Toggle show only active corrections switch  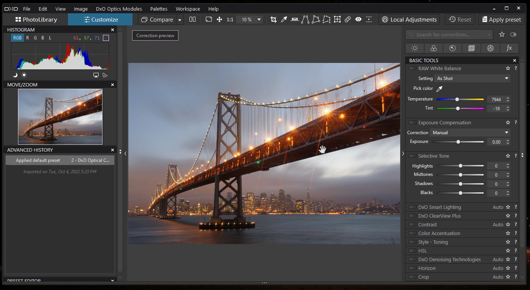point(513,34)
